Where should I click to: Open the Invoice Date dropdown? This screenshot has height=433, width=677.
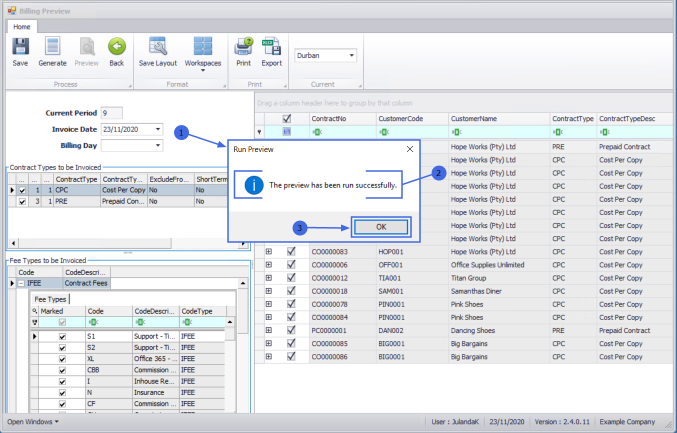click(158, 129)
